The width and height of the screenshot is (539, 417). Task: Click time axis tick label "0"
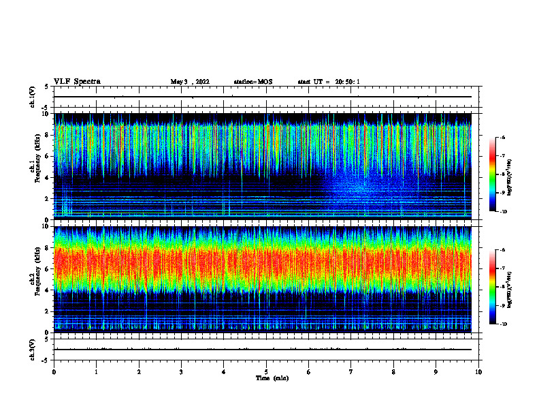tap(54, 372)
